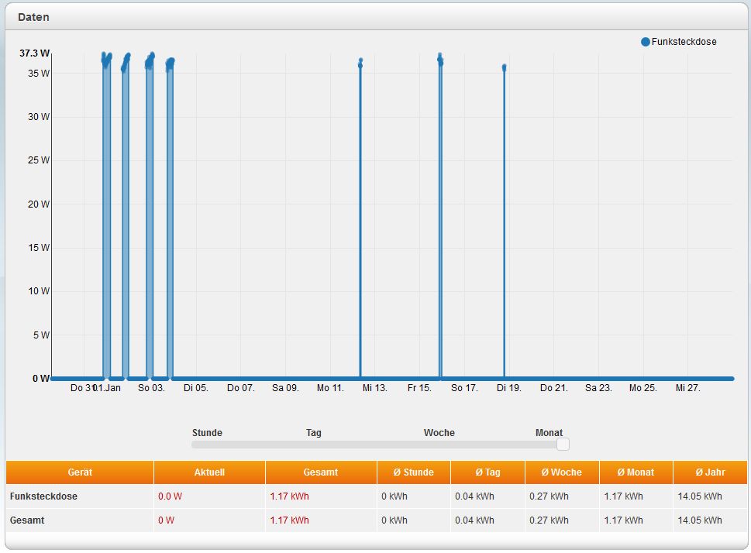Select the Gesamt row label
The height and width of the screenshot is (553, 751).
[27, 520]
